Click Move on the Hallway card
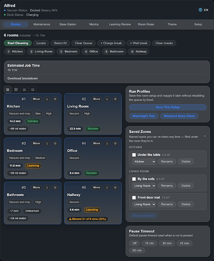This screenshot has height=261, width=214. coord(97,187)
